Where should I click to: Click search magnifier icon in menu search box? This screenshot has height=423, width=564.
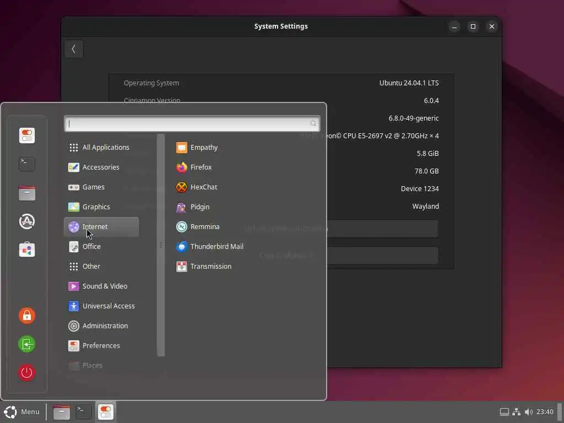[313, 124]
